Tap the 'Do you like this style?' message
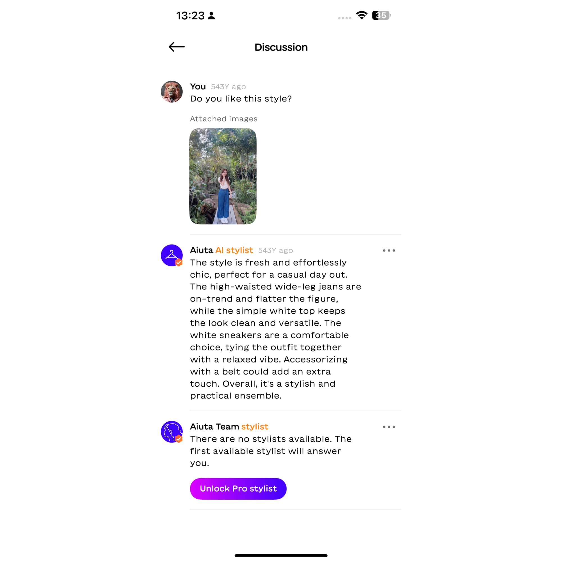 tap(241, 99)
